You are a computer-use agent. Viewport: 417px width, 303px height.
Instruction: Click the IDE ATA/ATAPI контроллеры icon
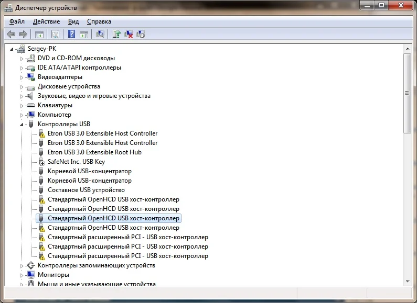pos(31,68)
